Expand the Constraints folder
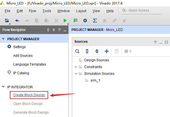The image size is (170, 117). coord(76,67)
